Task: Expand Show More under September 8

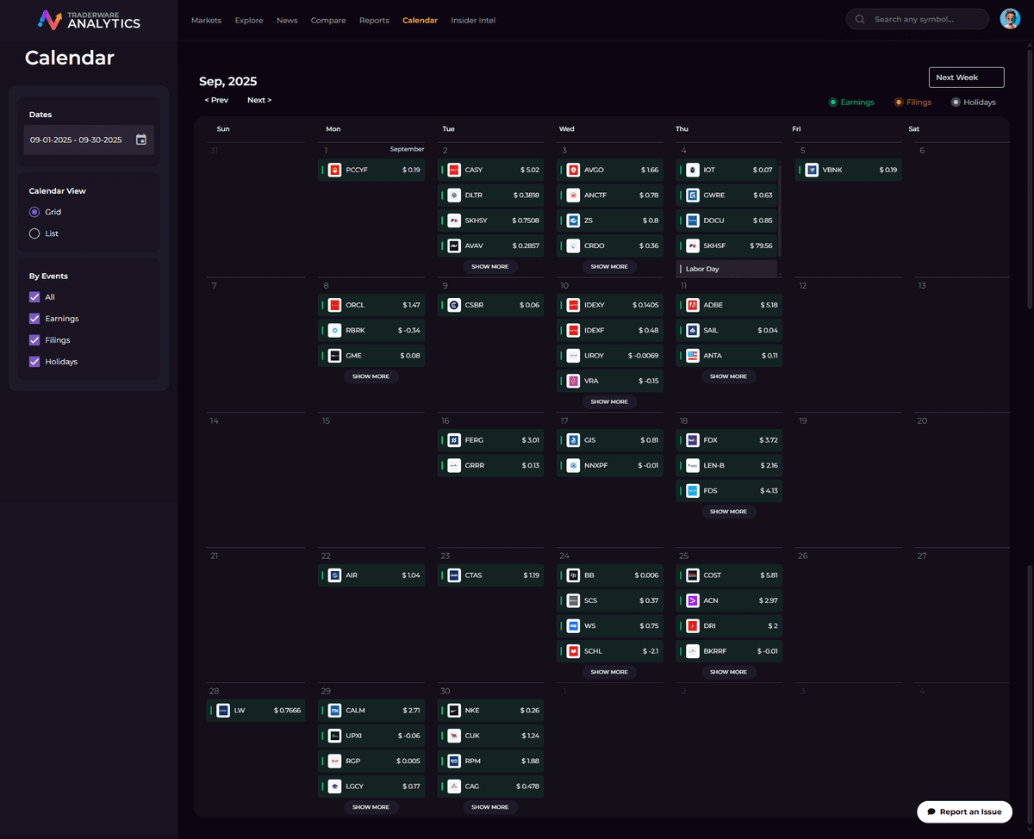Action: 371,376
